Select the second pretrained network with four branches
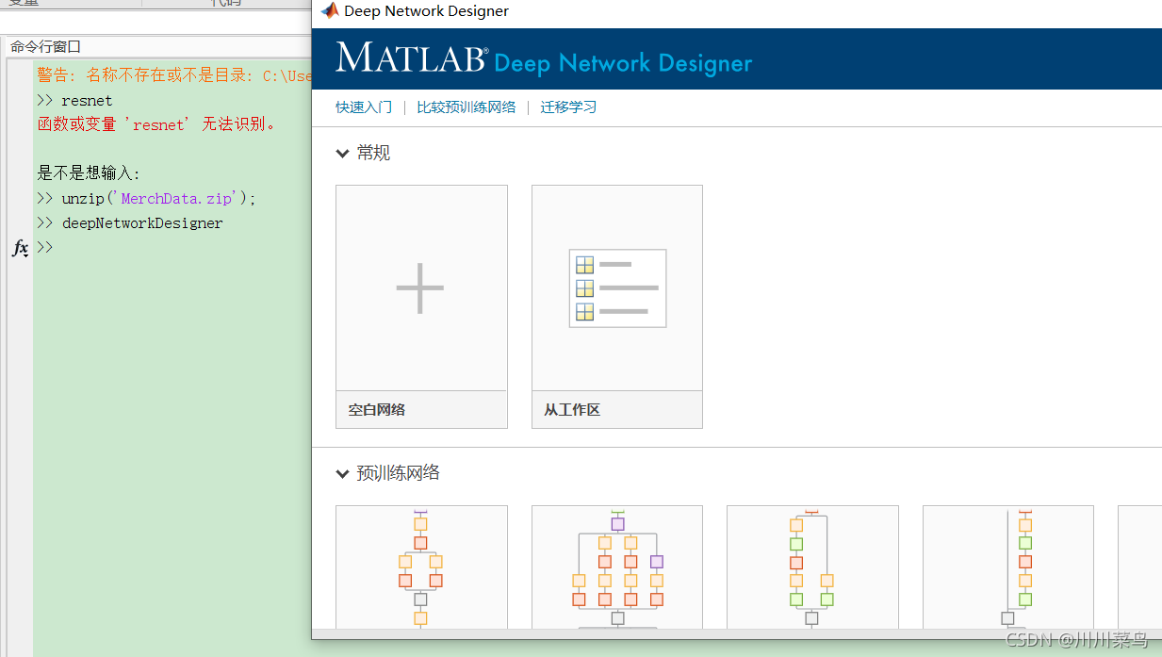 (x=617, y=567)
